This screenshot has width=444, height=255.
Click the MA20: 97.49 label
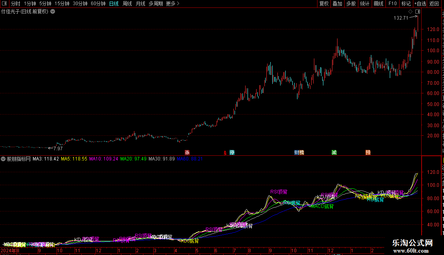(x=133, y=159)
